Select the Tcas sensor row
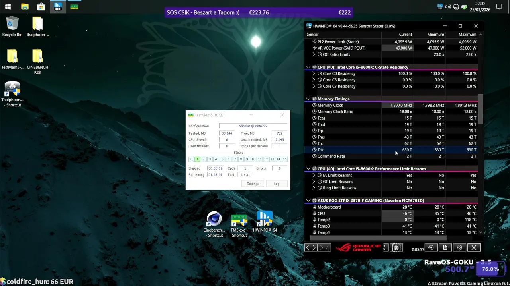This screenshot has width=510, height=286. 391,118
